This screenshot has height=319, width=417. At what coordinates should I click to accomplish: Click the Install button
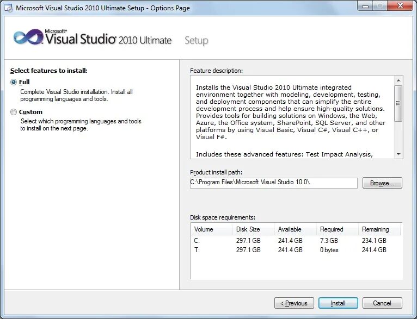click(338, 303)
